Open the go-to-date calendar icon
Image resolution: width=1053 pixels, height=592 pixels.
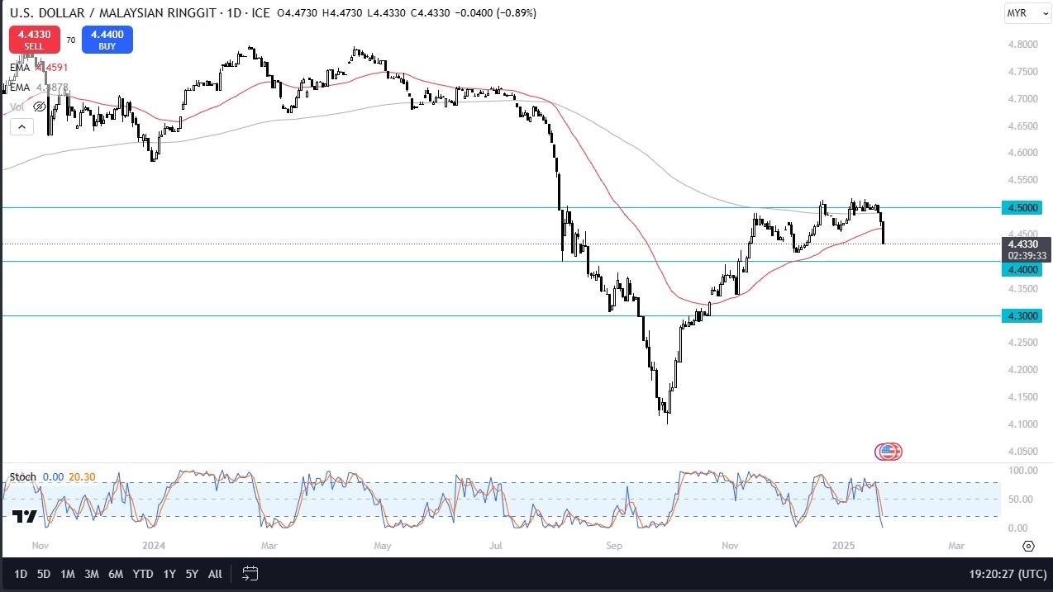[x=250, y=574]
